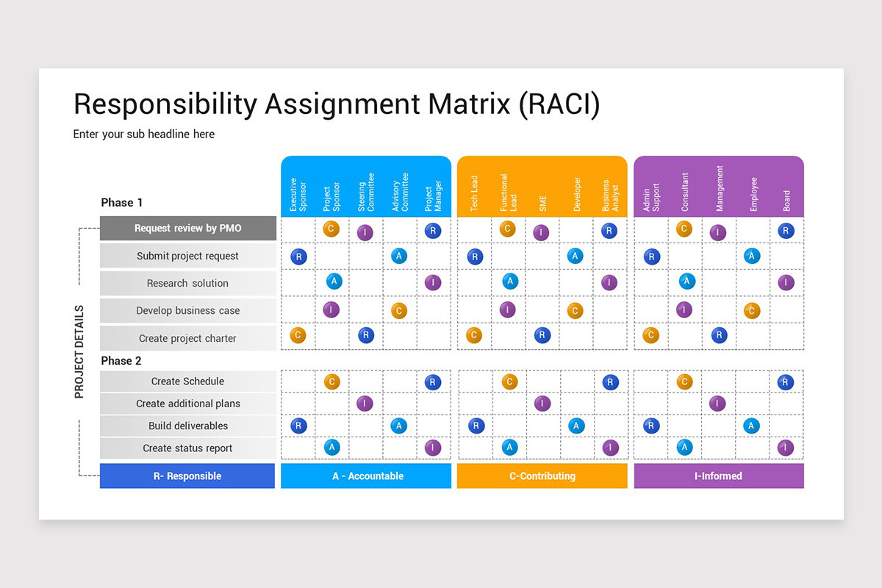This screenshot has height=588, width=882.
Task: Select Executive Sponsor's R marker in Submit project request row
Action: [298, 257]
